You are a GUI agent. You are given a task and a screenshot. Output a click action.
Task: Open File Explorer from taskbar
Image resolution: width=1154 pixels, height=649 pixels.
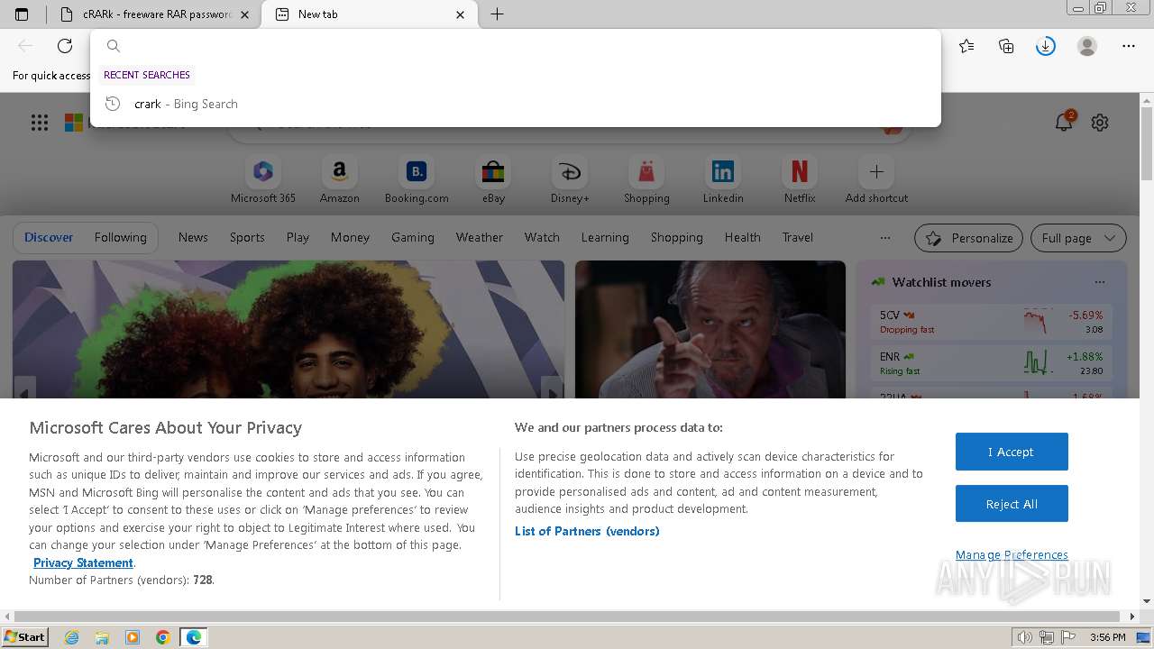tap(102, 637)
